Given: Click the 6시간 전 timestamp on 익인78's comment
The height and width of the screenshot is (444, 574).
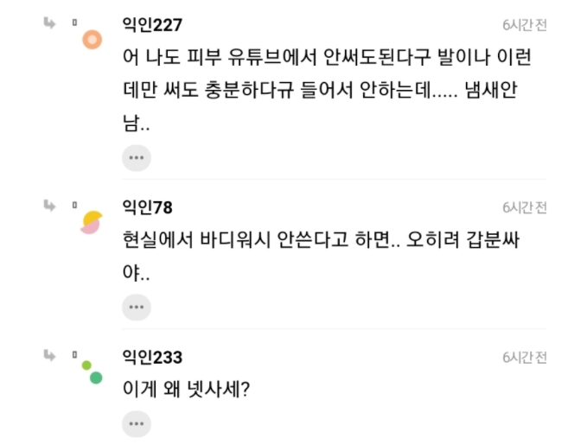Looking at the screenshot, I should click(x=525, y=207).
